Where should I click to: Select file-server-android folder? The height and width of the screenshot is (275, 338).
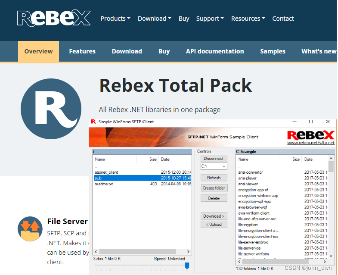253,242
